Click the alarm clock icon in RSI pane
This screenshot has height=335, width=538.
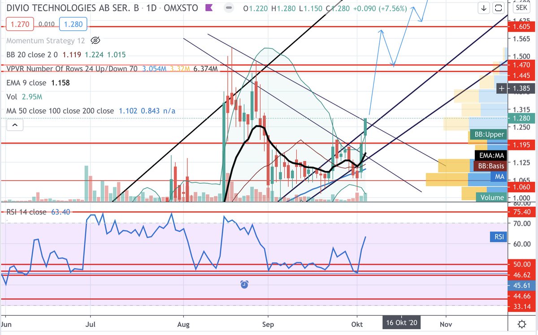pyautogui.click(x=244, y=284)
